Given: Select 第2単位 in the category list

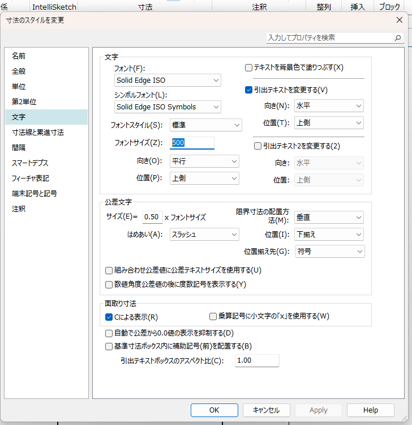Looking at the screenshot, I should tap(46, 101).
